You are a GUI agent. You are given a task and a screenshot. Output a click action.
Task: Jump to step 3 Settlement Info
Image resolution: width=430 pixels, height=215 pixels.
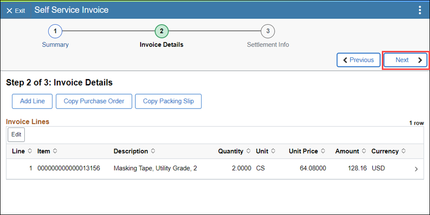(x=268, y=31)
